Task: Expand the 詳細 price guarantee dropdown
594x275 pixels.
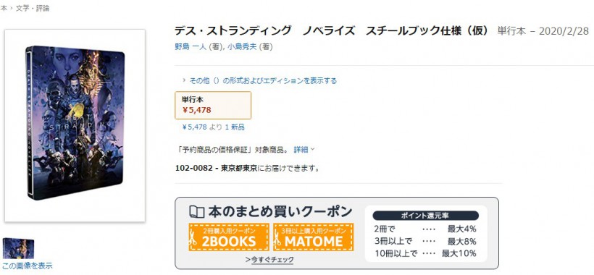Action: [304, 149]
